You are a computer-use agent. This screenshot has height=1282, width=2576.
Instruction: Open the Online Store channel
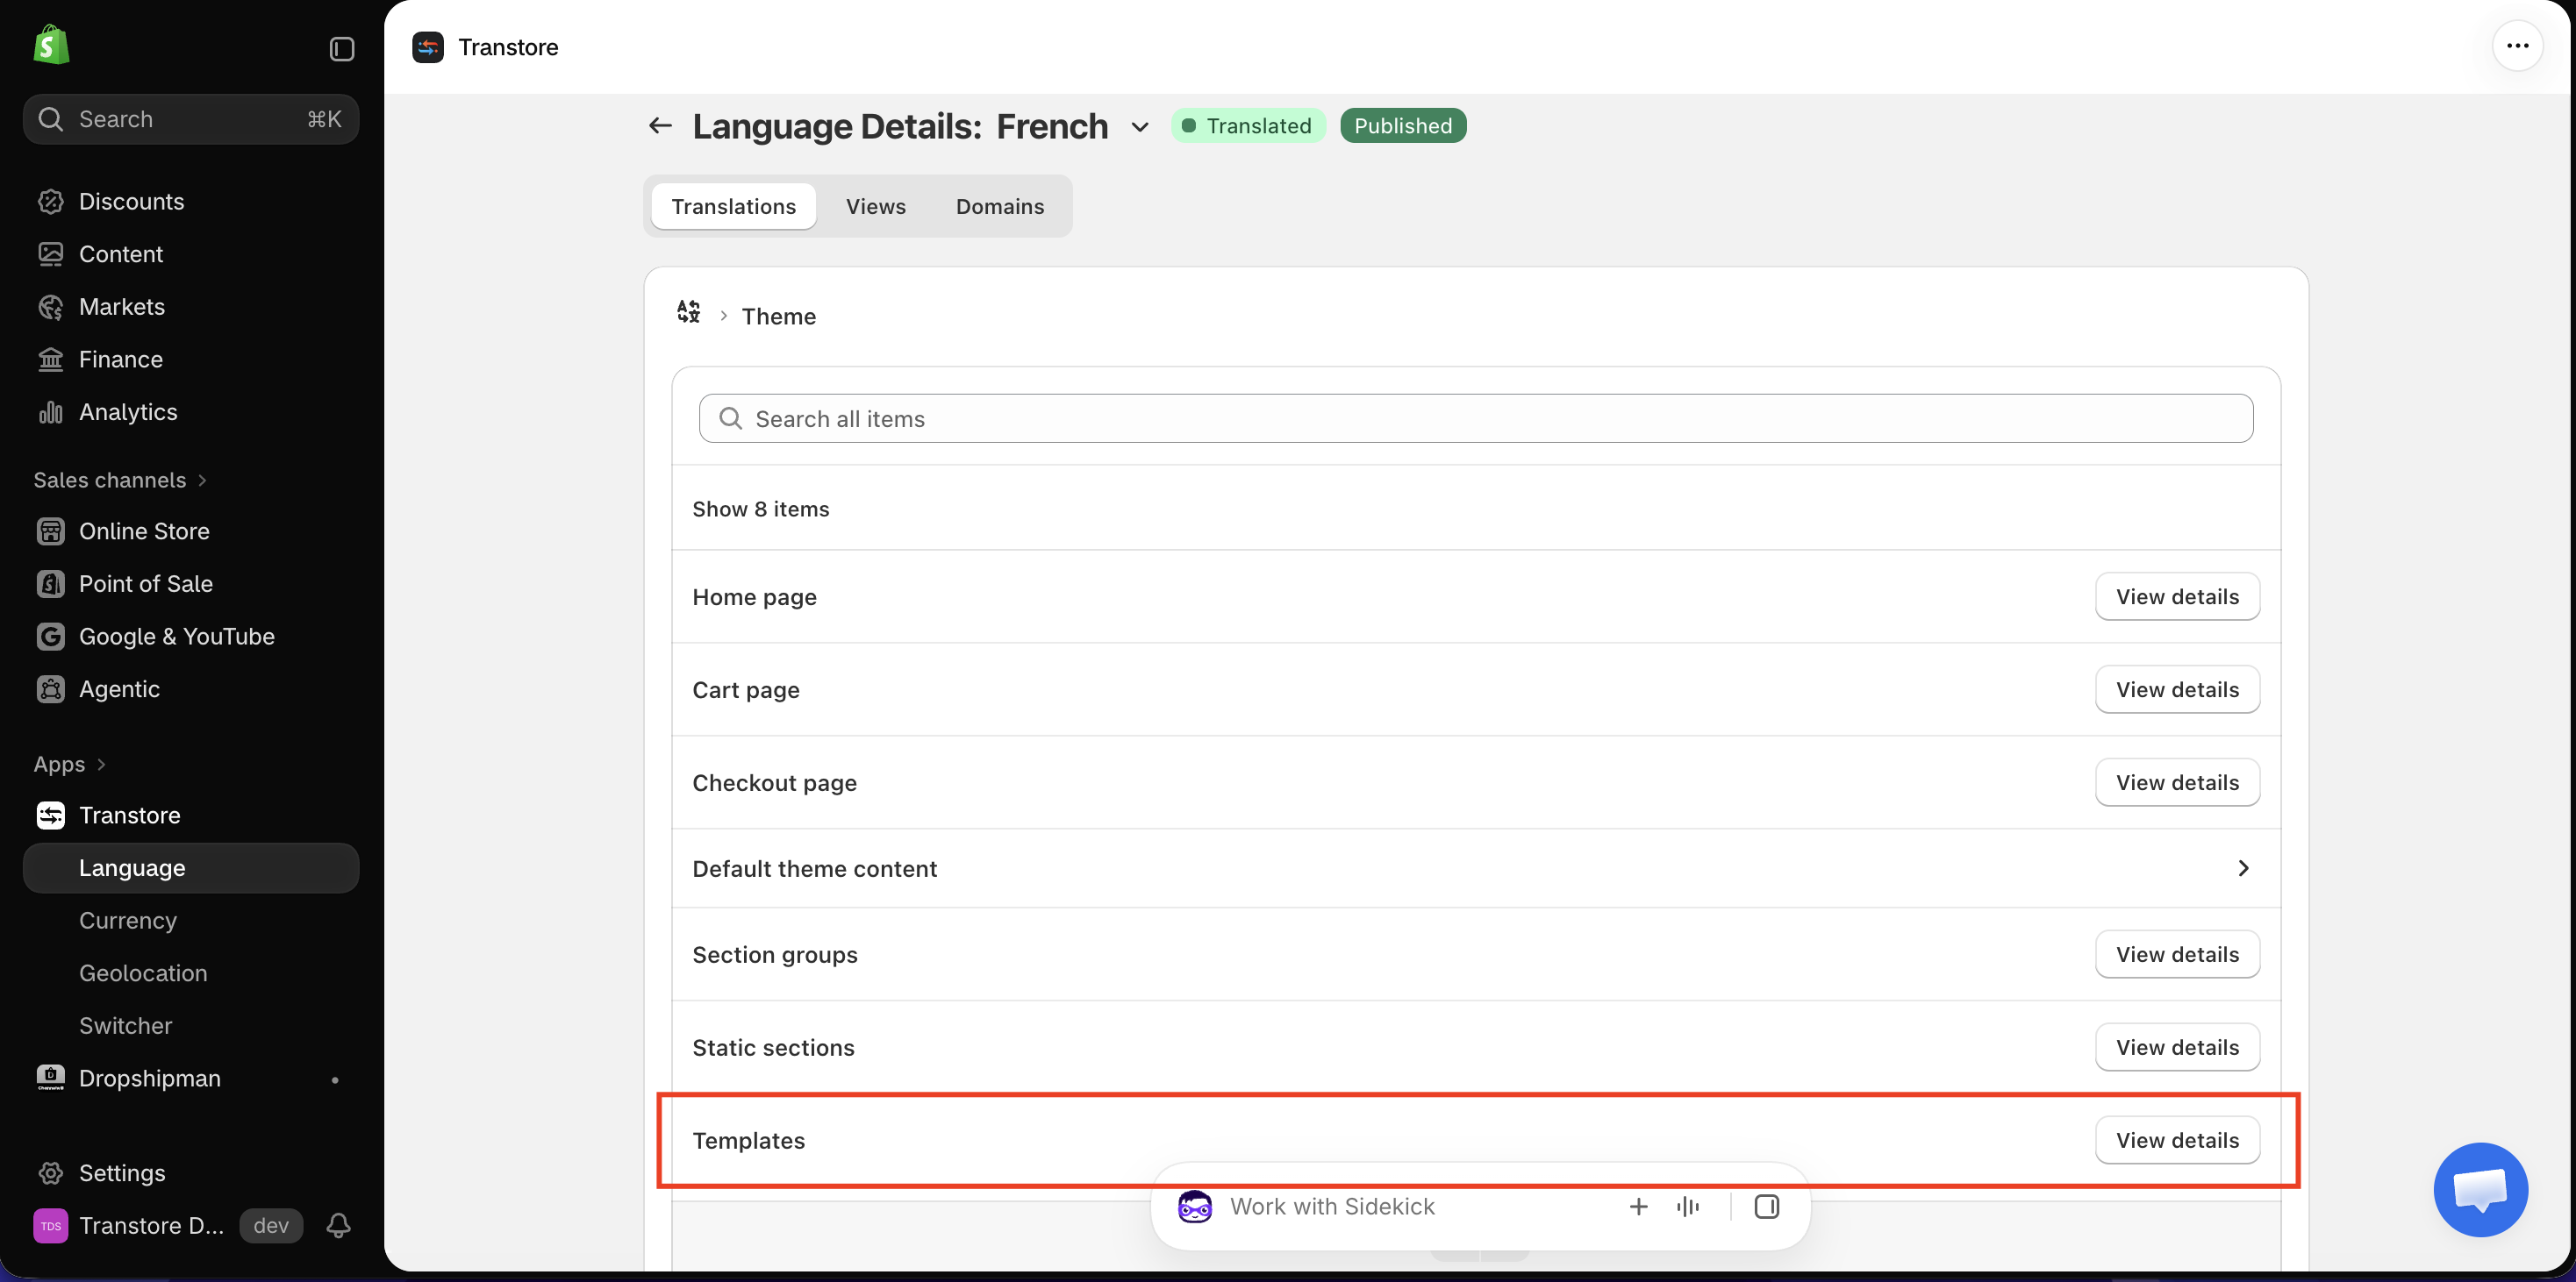(x=144, y=531)
